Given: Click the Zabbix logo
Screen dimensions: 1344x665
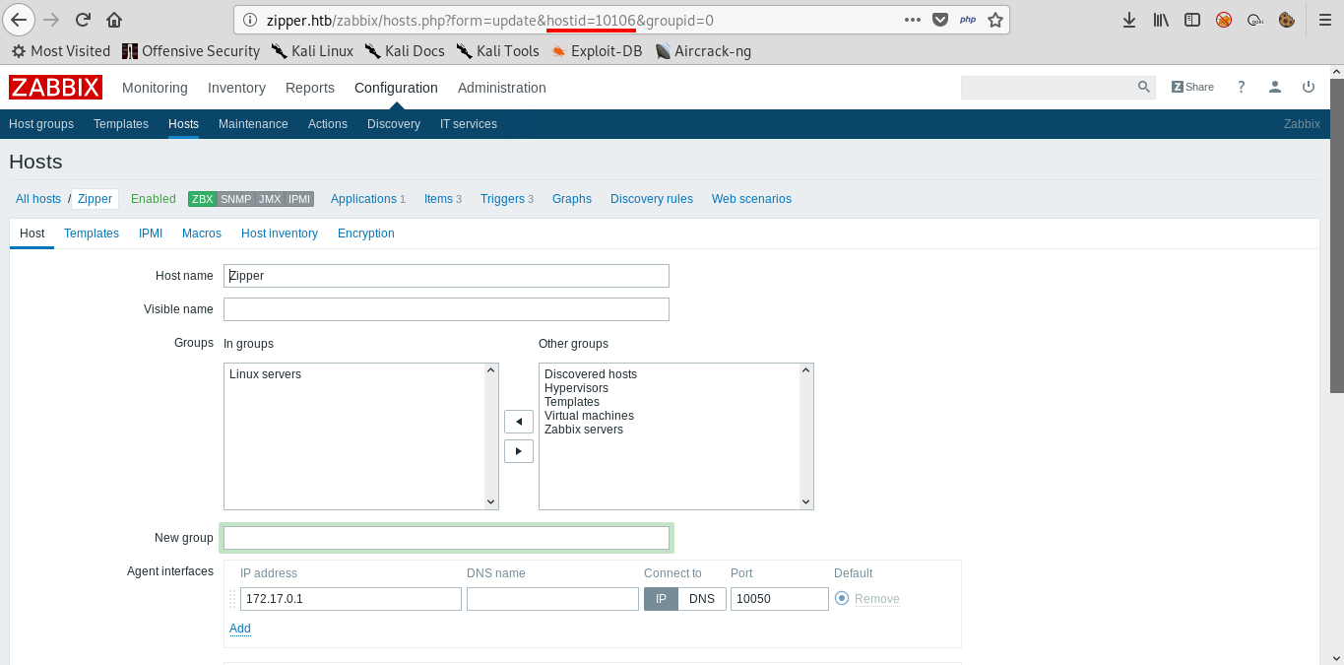Looking at the screenshot, I should 55,88.
